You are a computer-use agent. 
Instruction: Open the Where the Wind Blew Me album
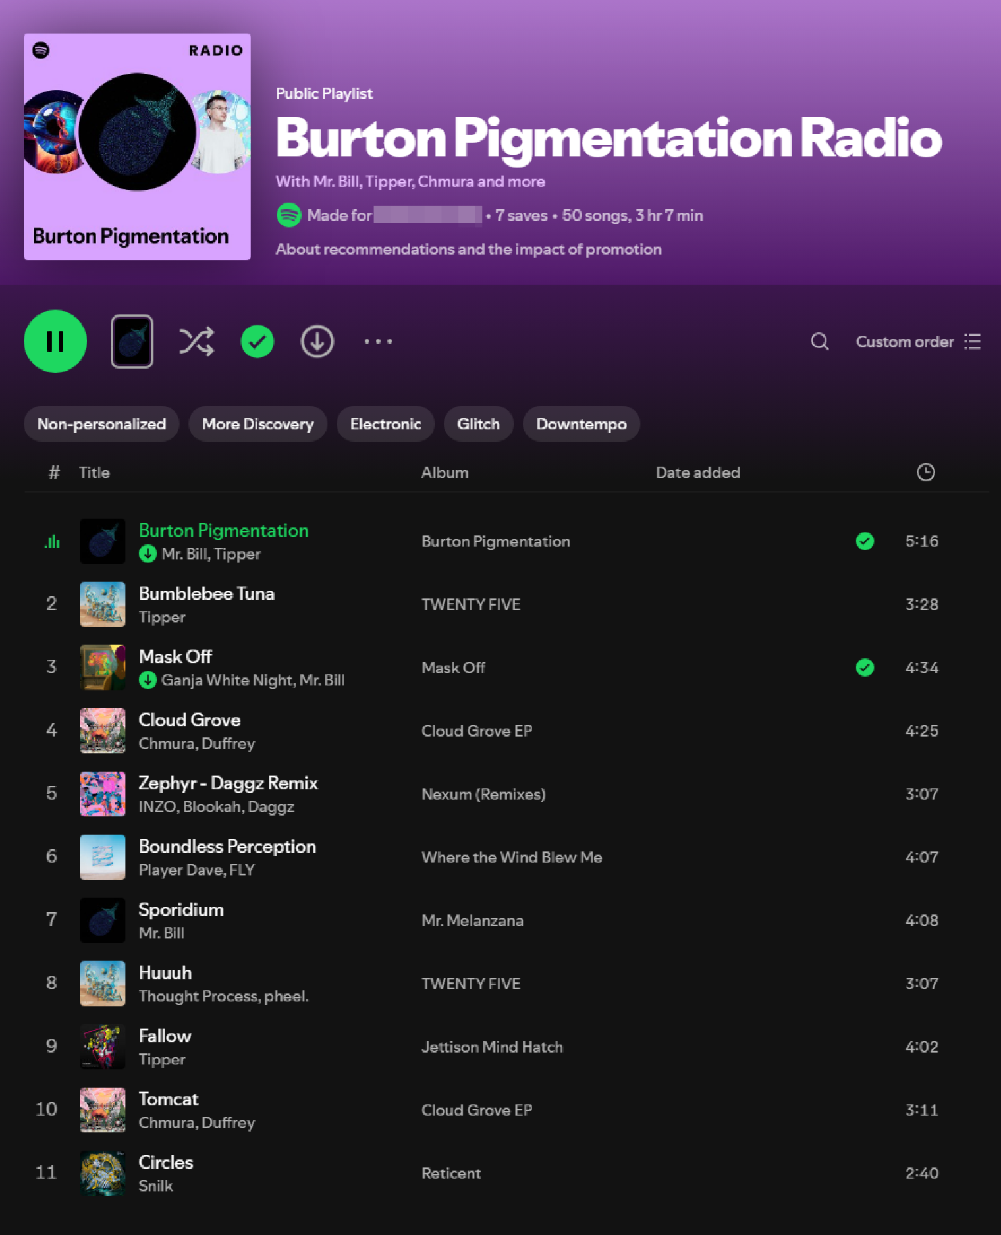click(x=512, y=857)
